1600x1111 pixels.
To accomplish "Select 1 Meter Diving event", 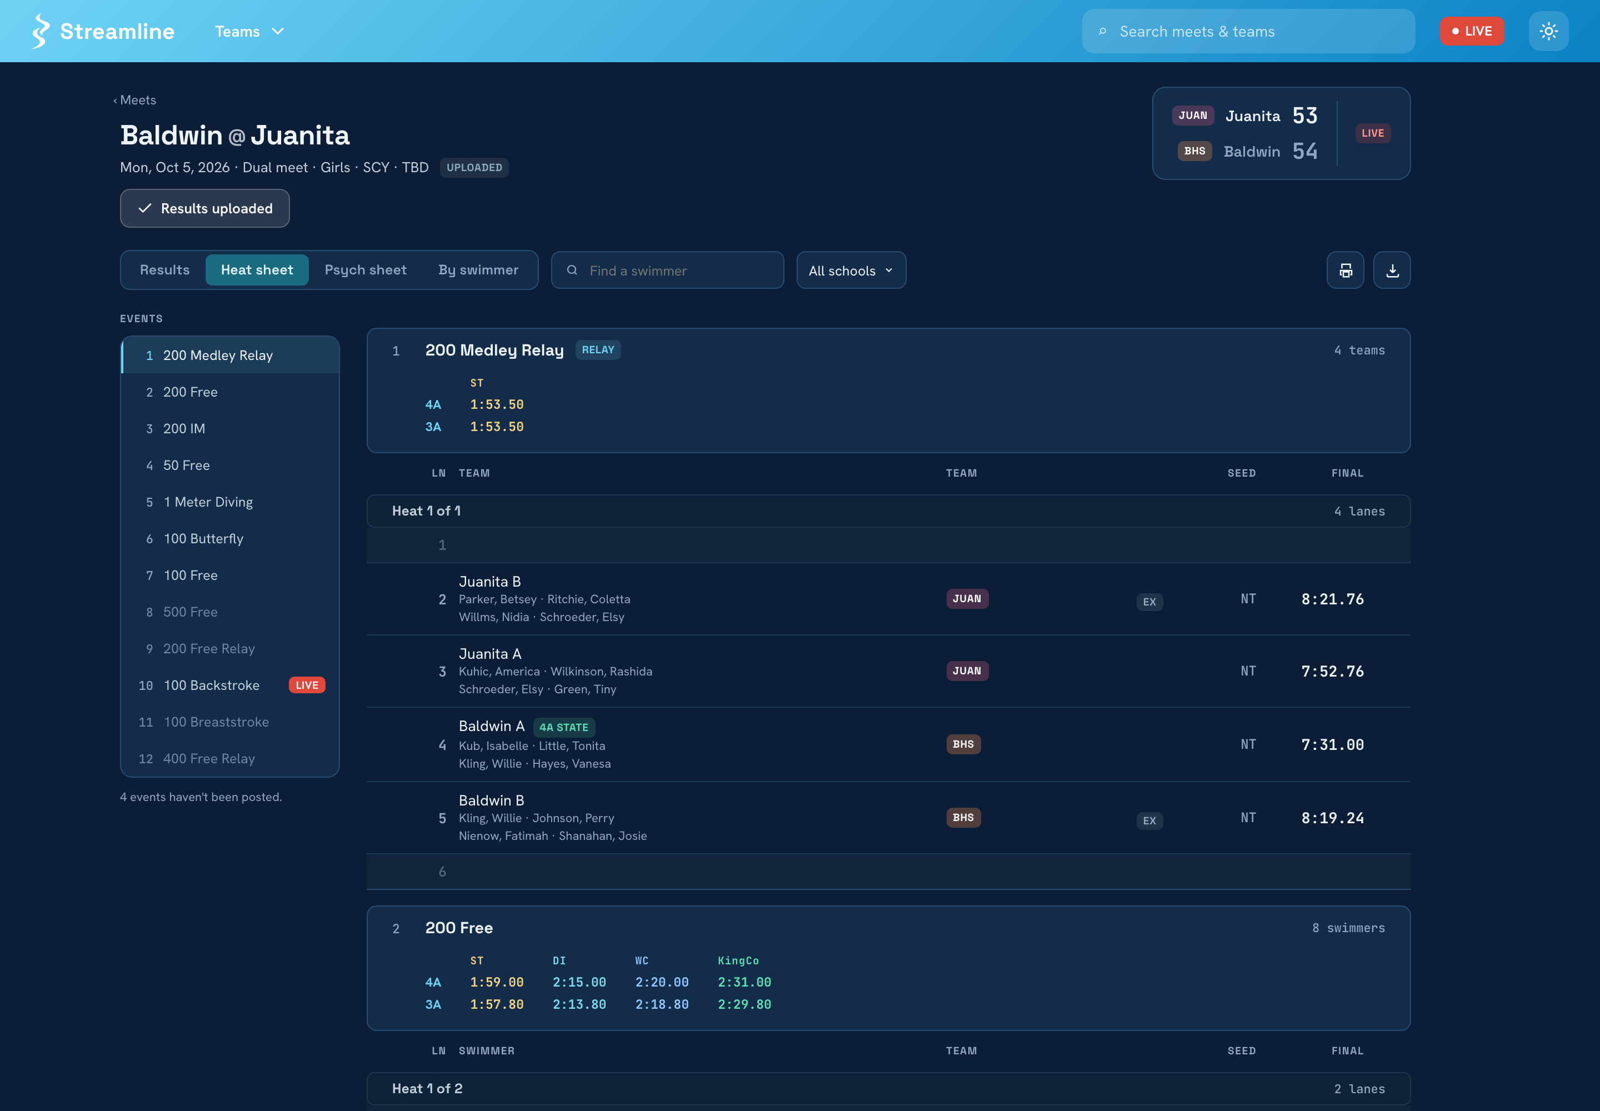I will (230, 502).
